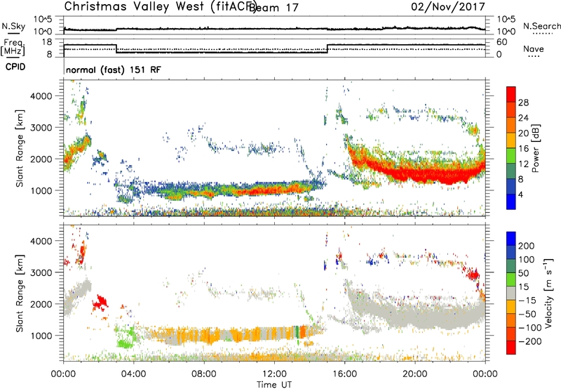This screenshot has width=561, height=389.
Task: Click the 12:00 time tick label
Action: point(274,374)
